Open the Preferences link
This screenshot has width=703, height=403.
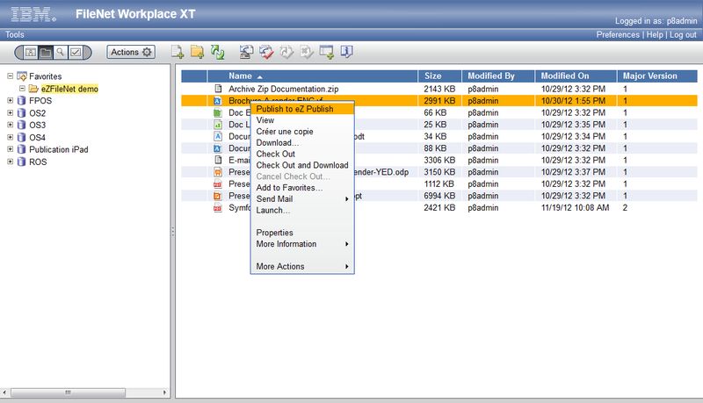(x=618, y=34)
